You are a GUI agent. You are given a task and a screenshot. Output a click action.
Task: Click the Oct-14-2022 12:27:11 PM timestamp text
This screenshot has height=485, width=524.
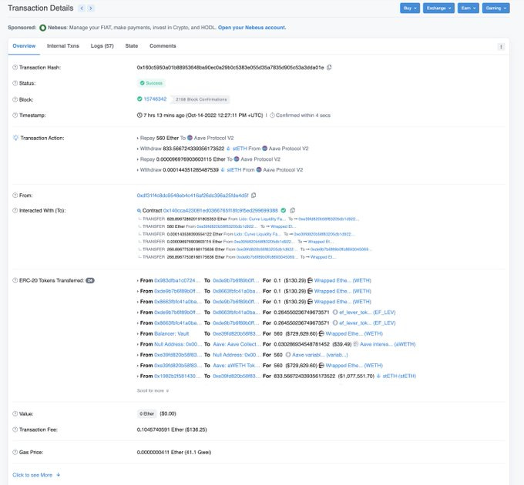click(x=225, y=115)
